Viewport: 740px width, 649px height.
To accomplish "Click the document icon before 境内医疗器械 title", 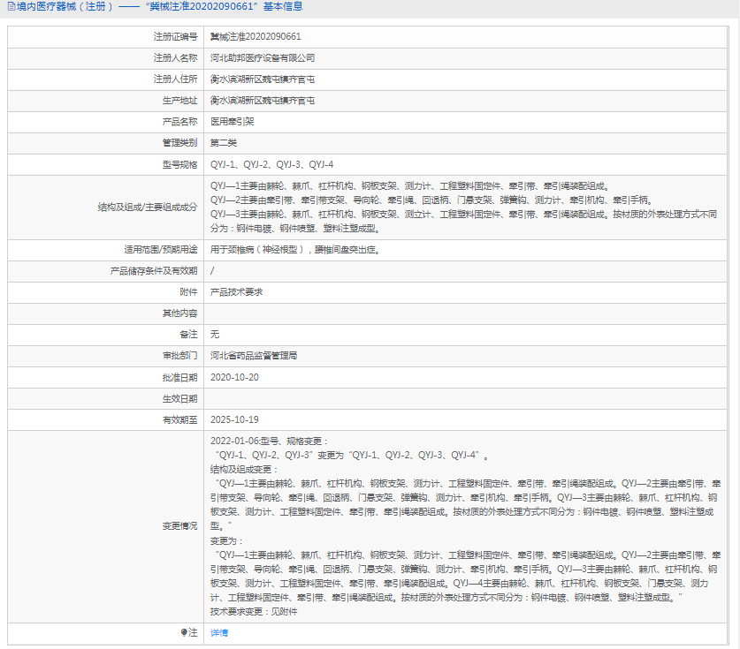I will coord(11,6).
